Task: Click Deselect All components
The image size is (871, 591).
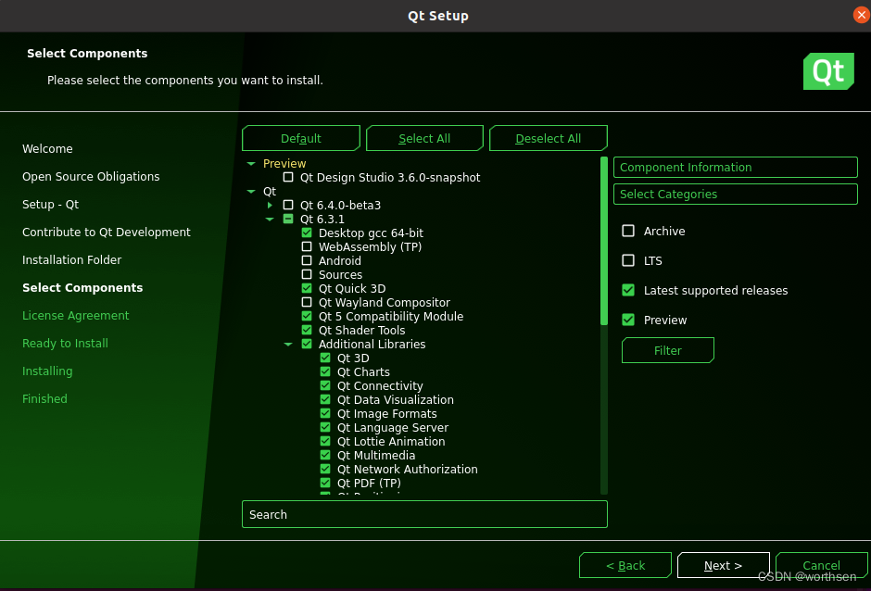Action: pyautogui.click(x=549, y=138)
